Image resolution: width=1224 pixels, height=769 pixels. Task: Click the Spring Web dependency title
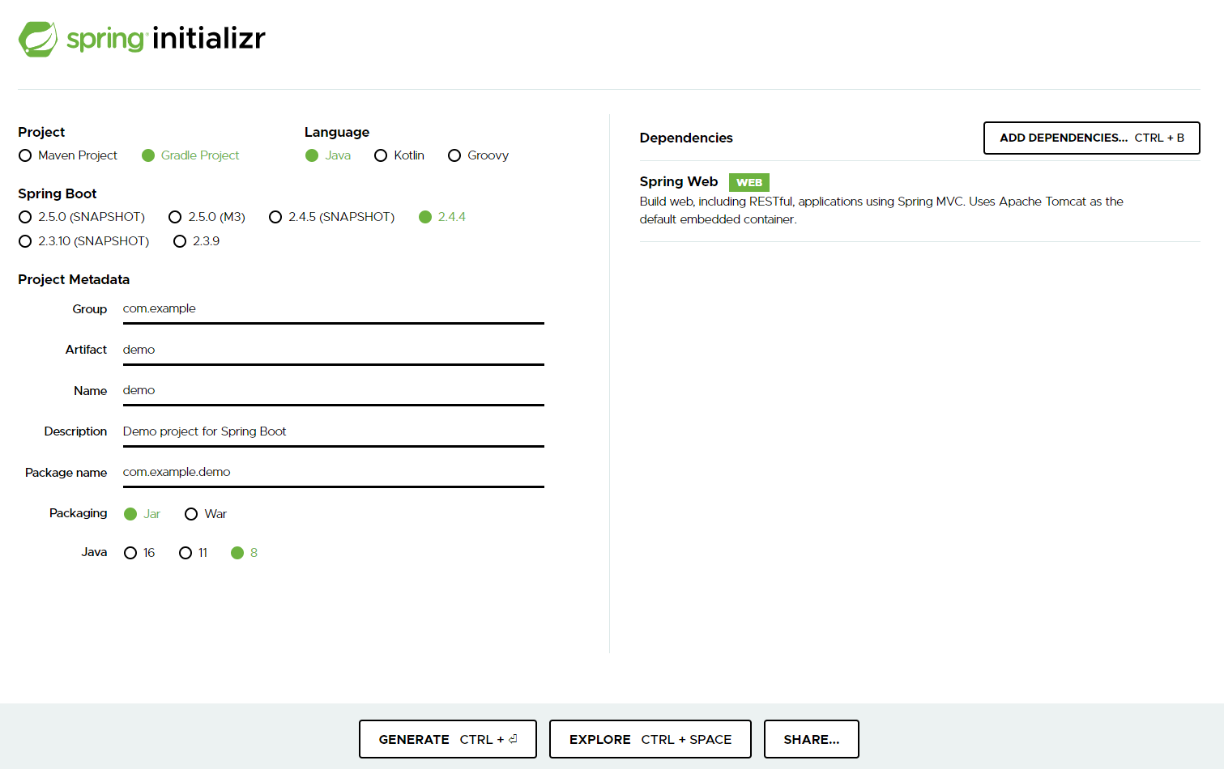click(679, 182)
